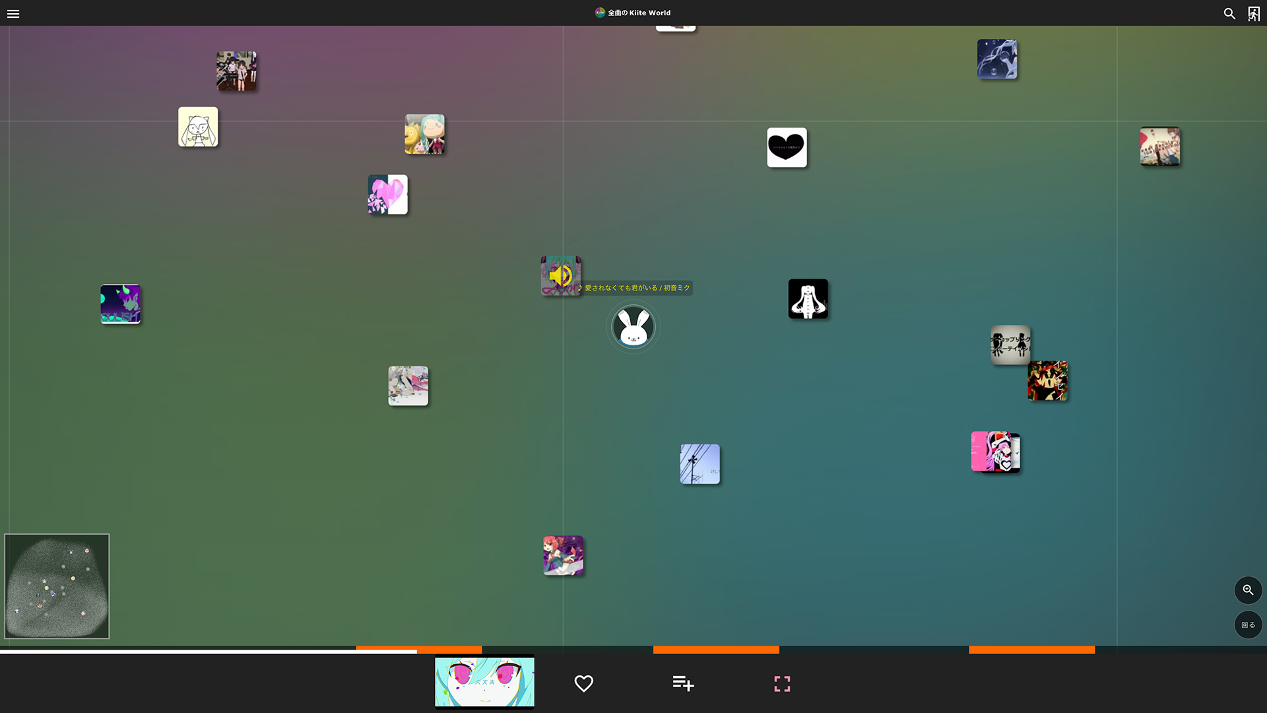
Task: Open the red and black abstract thumbnail
Action: (1047, 380)
